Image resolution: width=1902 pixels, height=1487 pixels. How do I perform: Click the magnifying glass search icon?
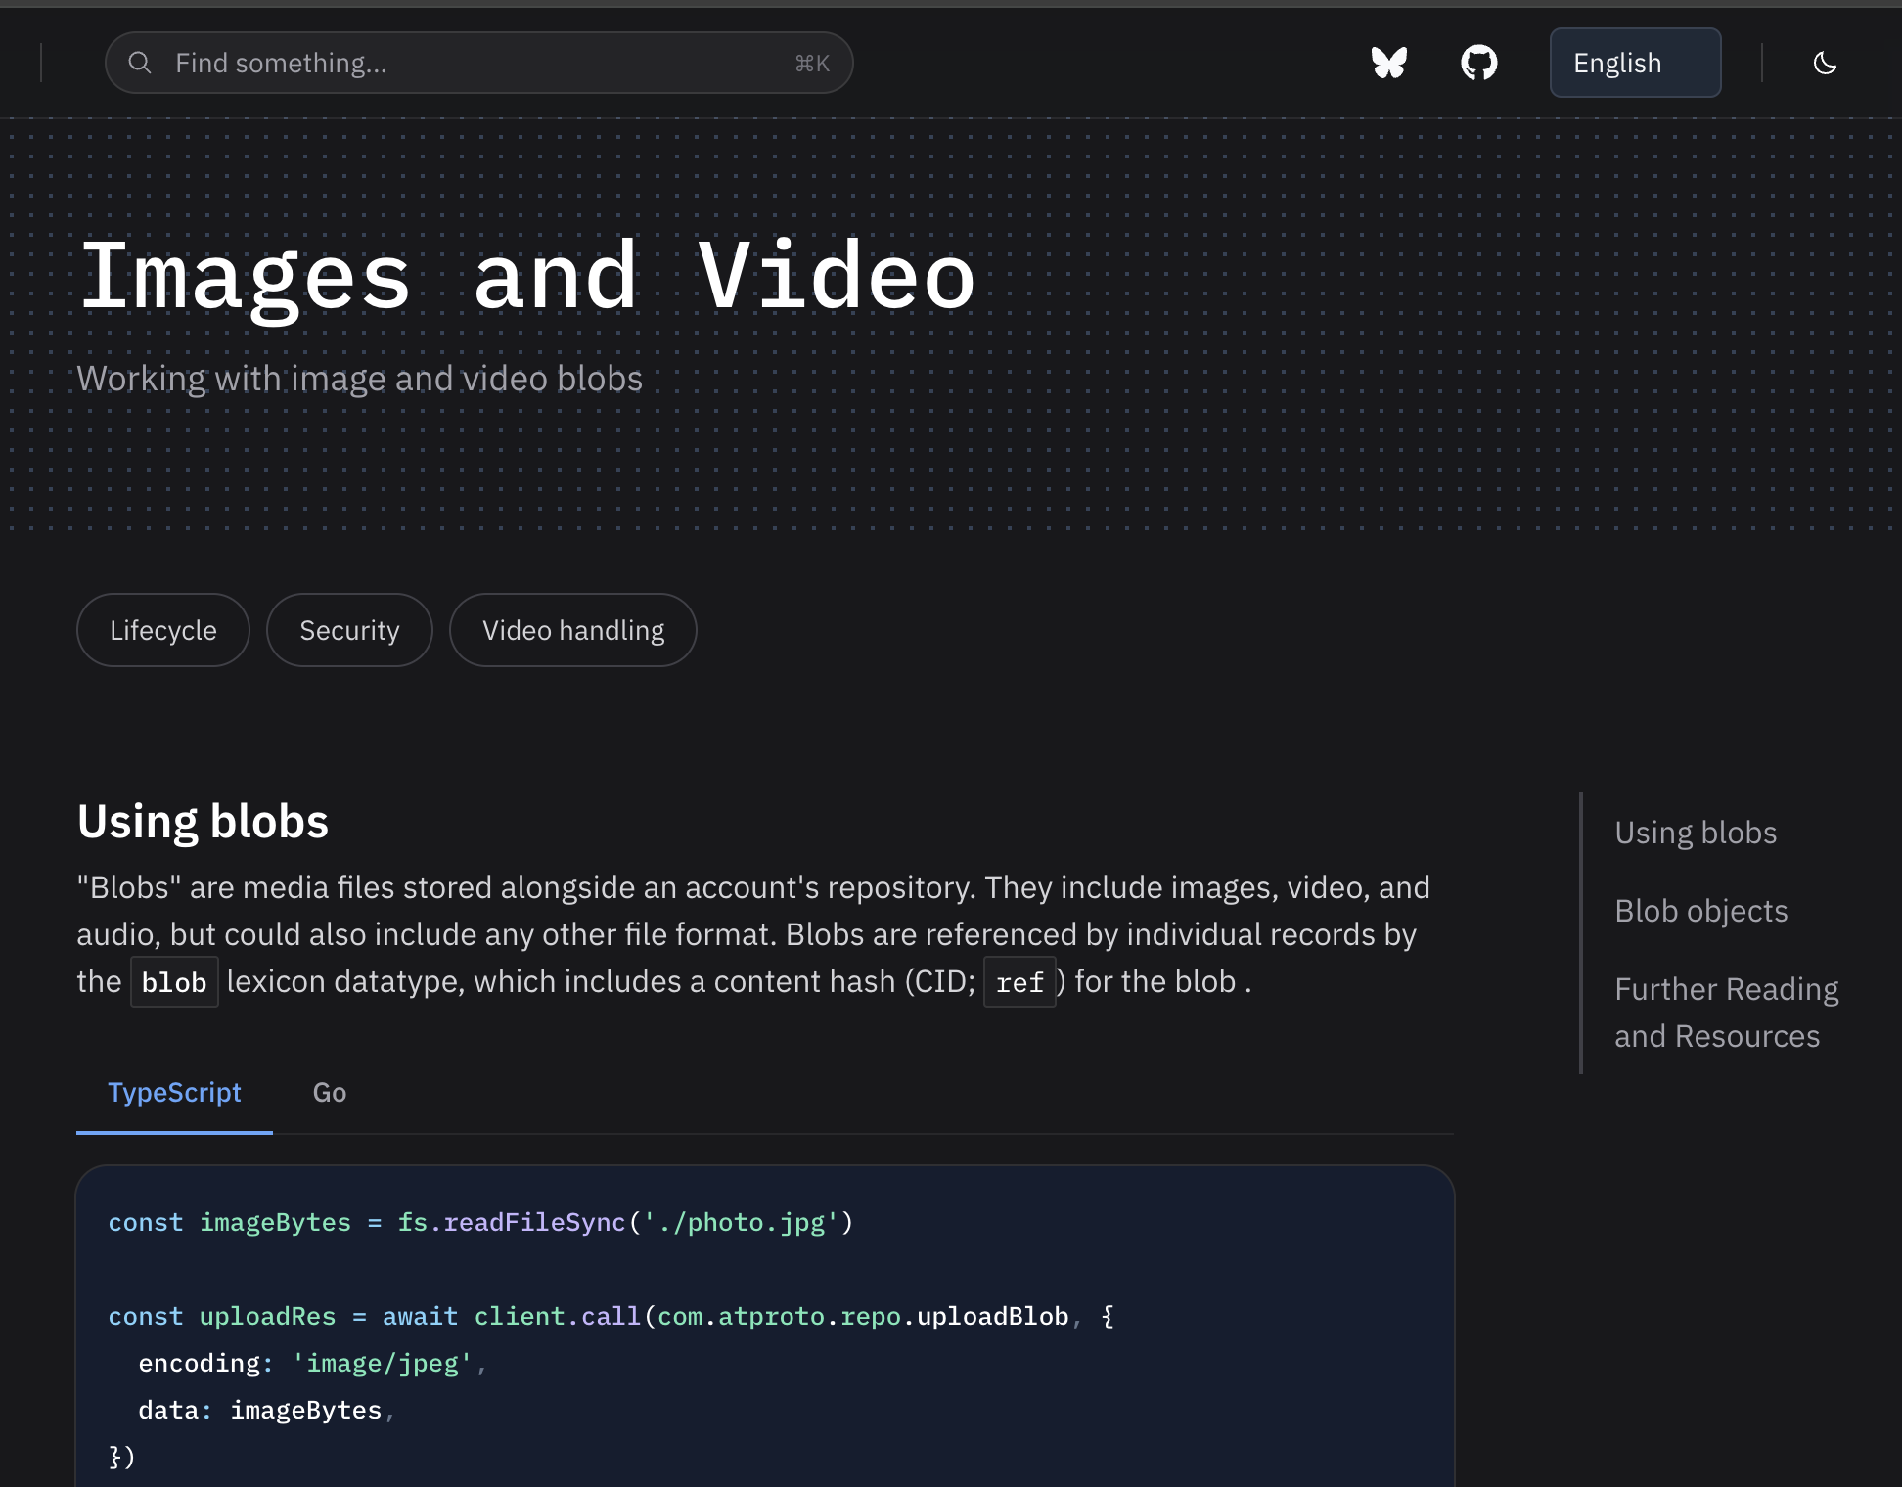click(140, 64)
